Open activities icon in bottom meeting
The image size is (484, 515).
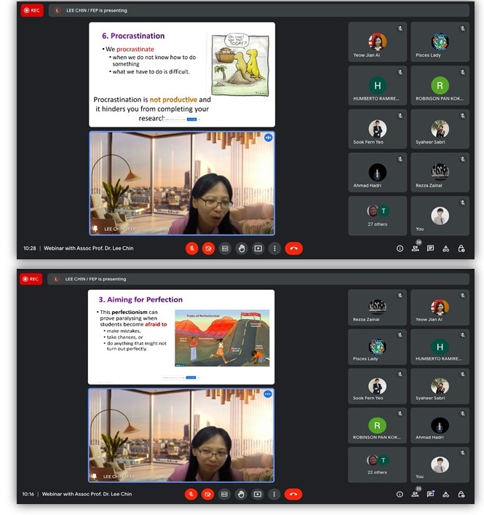[x=446, y=494]
